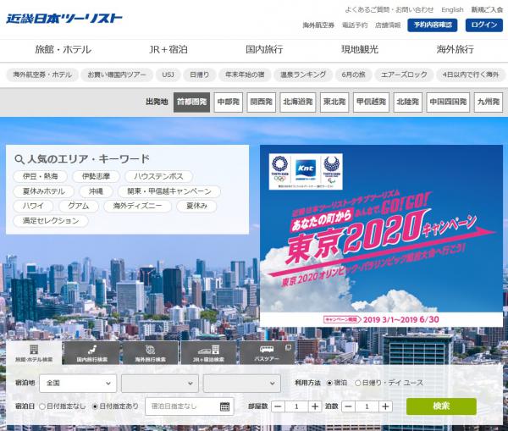The height and width of the screenshot is (431, 508).
Task: Open the third empty destination dropdown
Action: coord(241,384)
